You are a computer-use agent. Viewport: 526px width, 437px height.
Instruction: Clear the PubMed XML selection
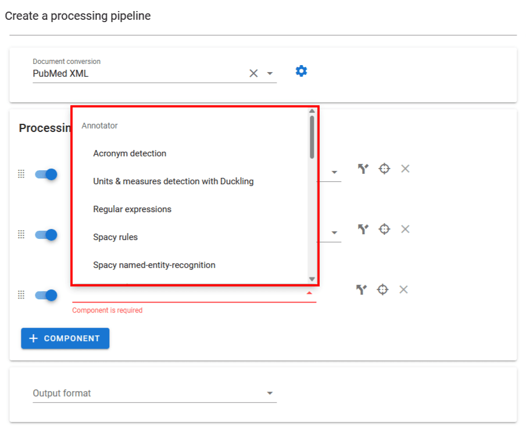[253, 73]
